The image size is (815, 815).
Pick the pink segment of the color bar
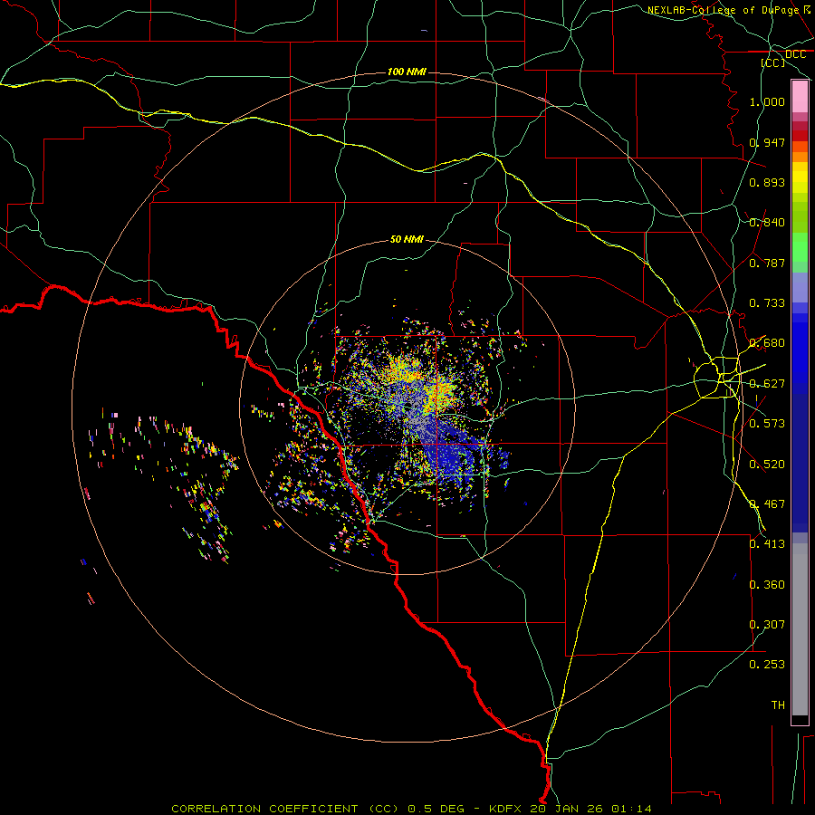(x=800, y=97)
